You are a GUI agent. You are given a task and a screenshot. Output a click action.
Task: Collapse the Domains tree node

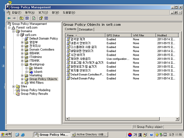[x=13, y=31]
